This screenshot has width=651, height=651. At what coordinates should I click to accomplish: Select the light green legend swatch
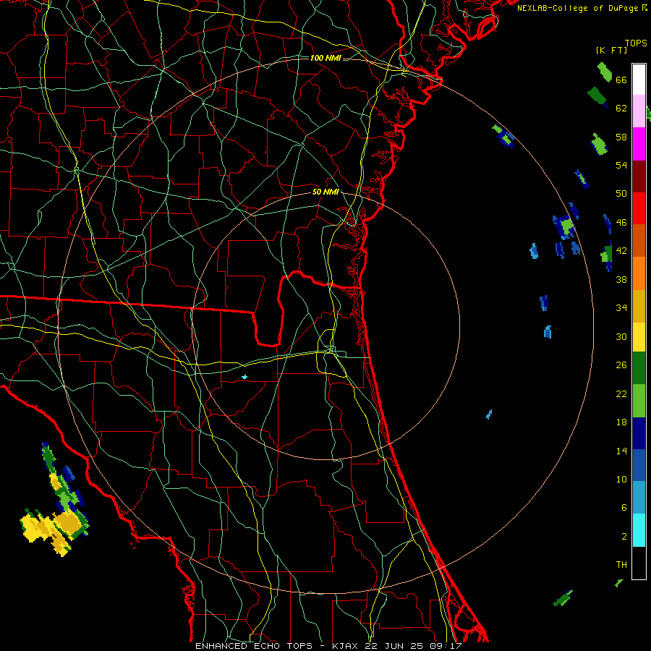tap(639, 401)
